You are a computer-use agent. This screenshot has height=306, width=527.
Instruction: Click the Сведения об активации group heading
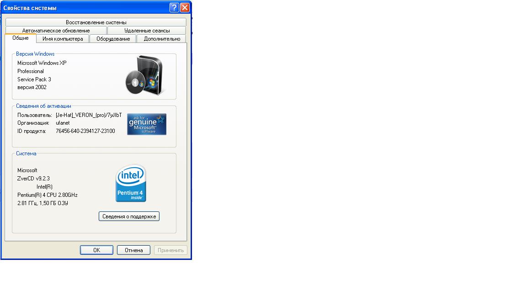coord(44,106)
